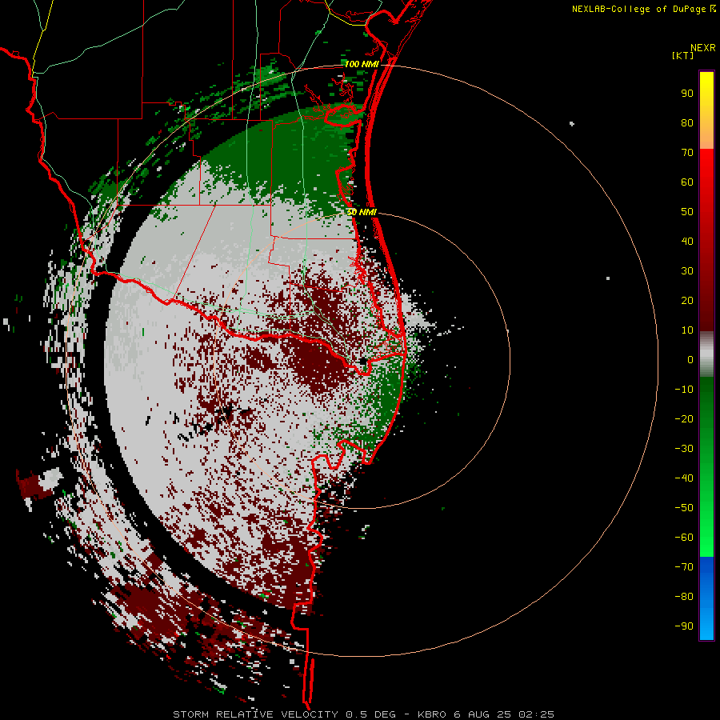Click the 30 value on velocity scale
720x720 pixels.
point(687,271)
